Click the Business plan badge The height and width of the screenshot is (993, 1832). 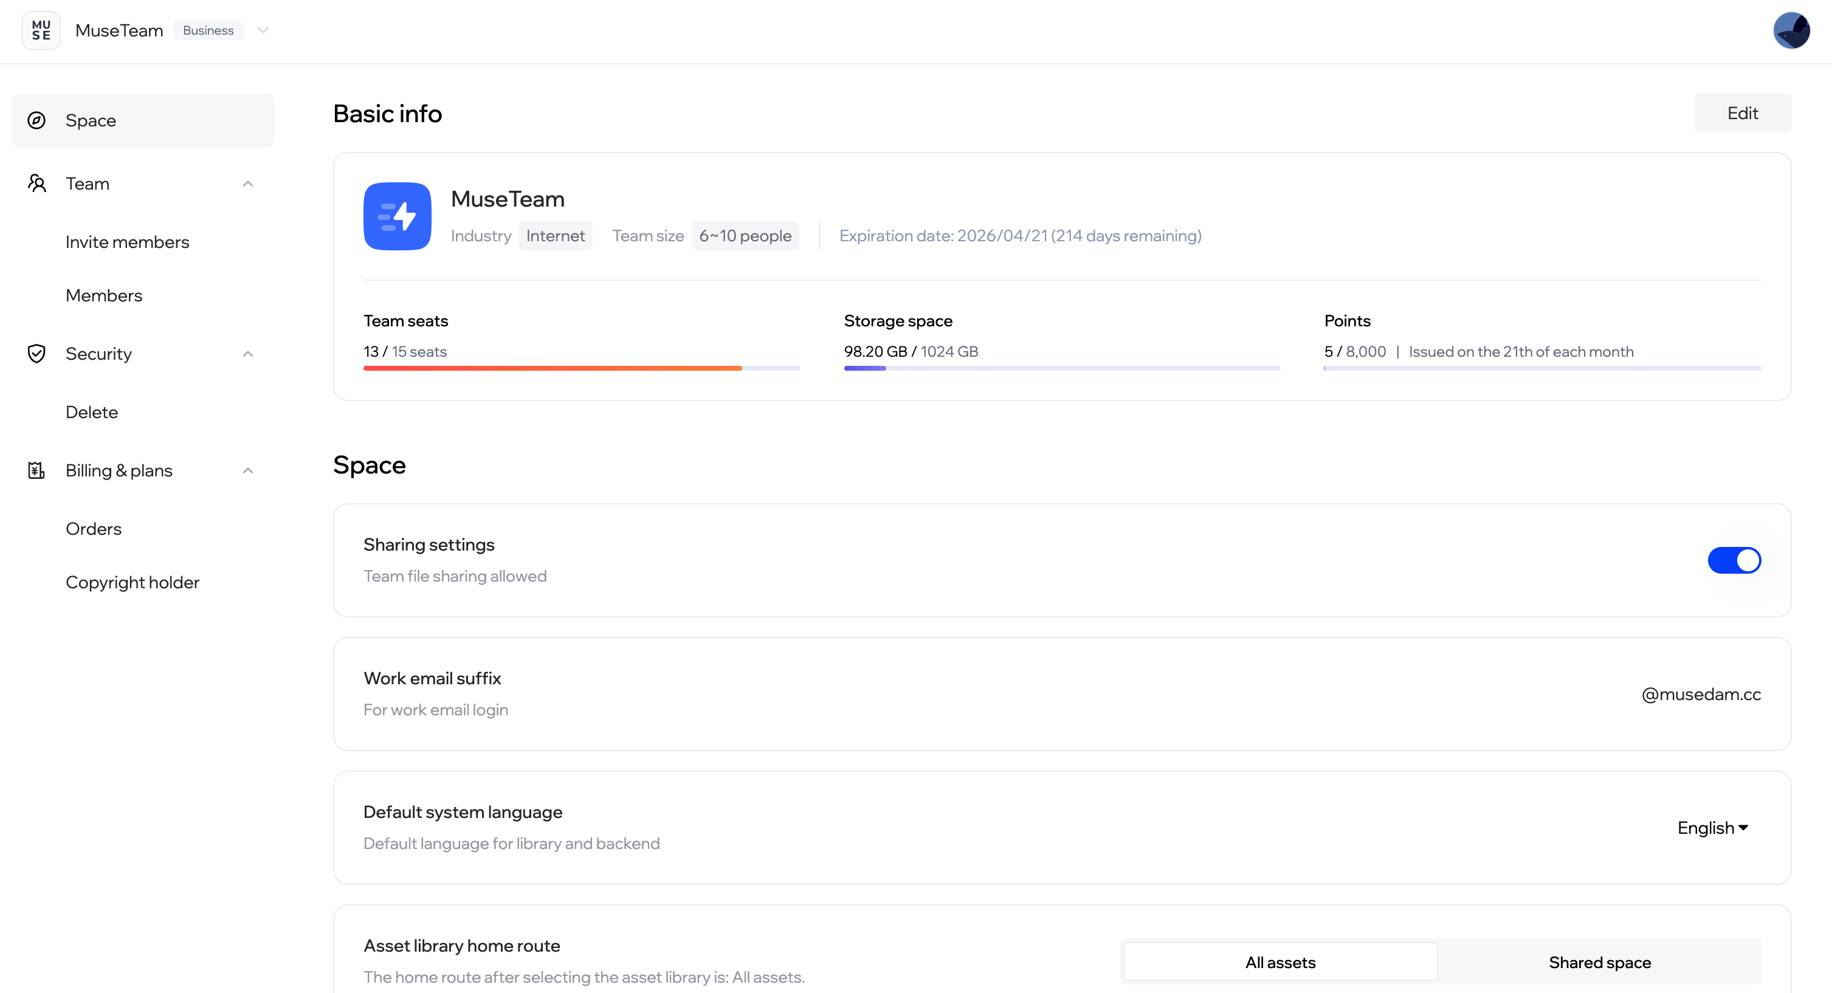(208, 30)
